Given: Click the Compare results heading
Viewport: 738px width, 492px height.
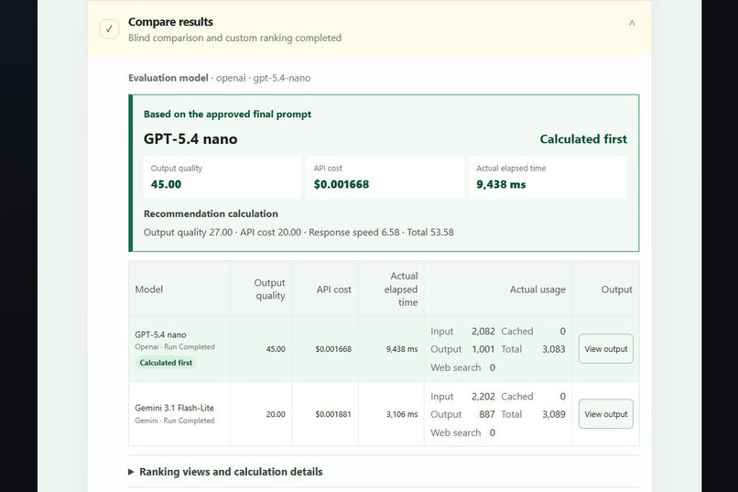Looking at the screenshot, I should (x=170, y=22).
